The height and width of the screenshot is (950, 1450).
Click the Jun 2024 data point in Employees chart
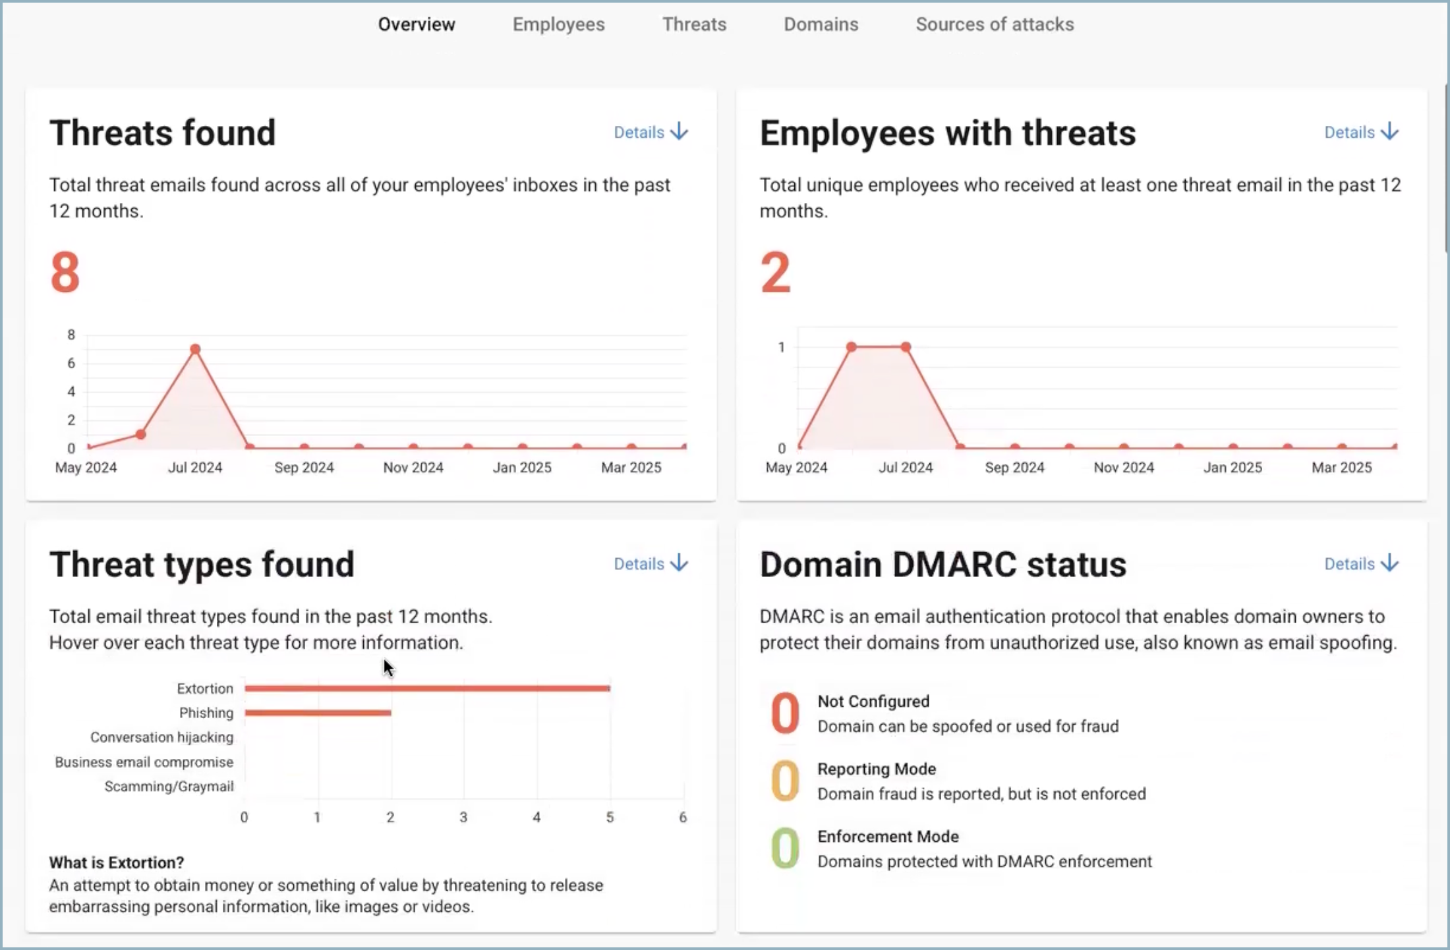click(852, 347)
